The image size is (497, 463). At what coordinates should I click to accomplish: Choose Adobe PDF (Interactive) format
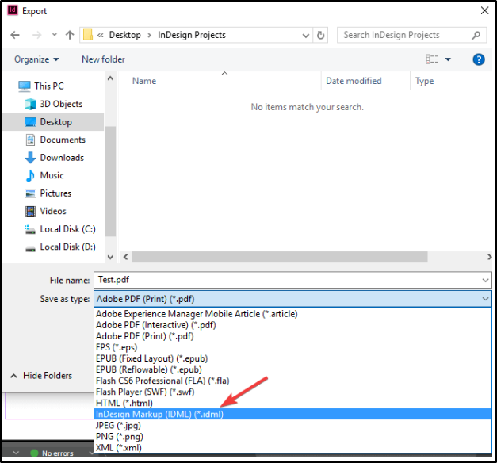[x=293, y=325]
